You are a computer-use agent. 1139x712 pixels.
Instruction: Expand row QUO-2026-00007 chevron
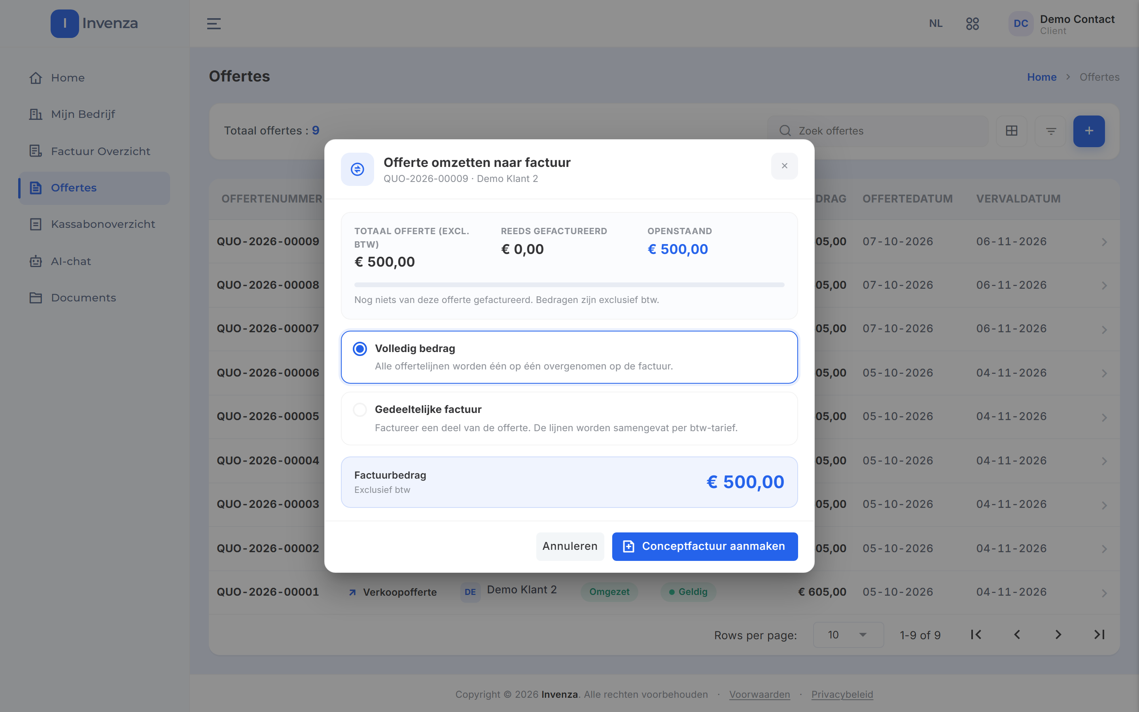1104,329
